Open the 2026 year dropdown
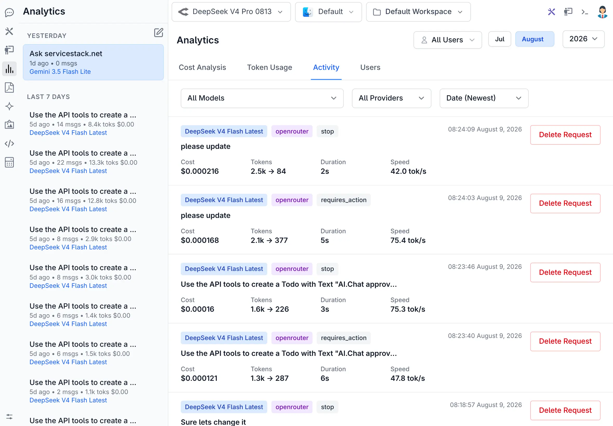The width and height of the screenshot is (613, 426). 583,39
